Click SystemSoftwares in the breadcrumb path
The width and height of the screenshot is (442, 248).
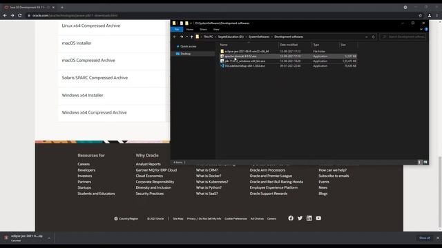[x=259, y=37]
